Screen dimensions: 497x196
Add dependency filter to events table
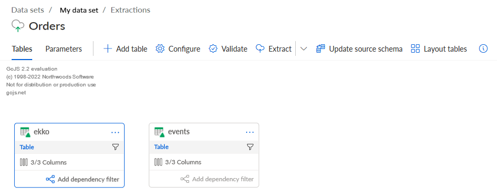(217, 179)
